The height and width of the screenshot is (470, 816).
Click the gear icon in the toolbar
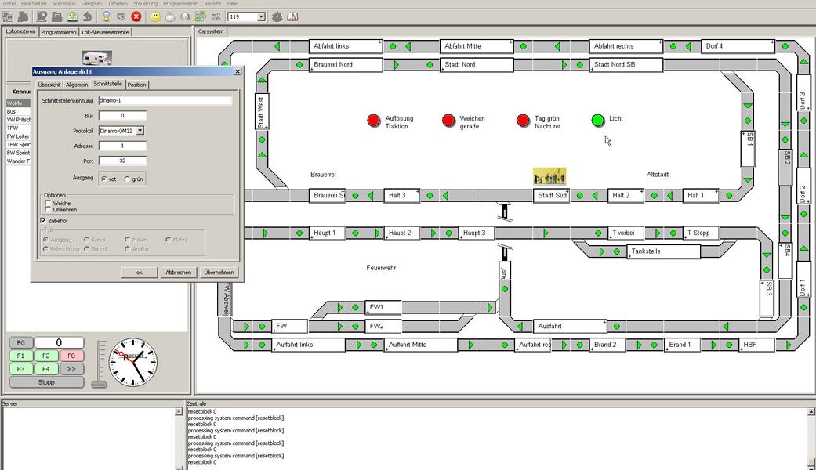(277, 16)
